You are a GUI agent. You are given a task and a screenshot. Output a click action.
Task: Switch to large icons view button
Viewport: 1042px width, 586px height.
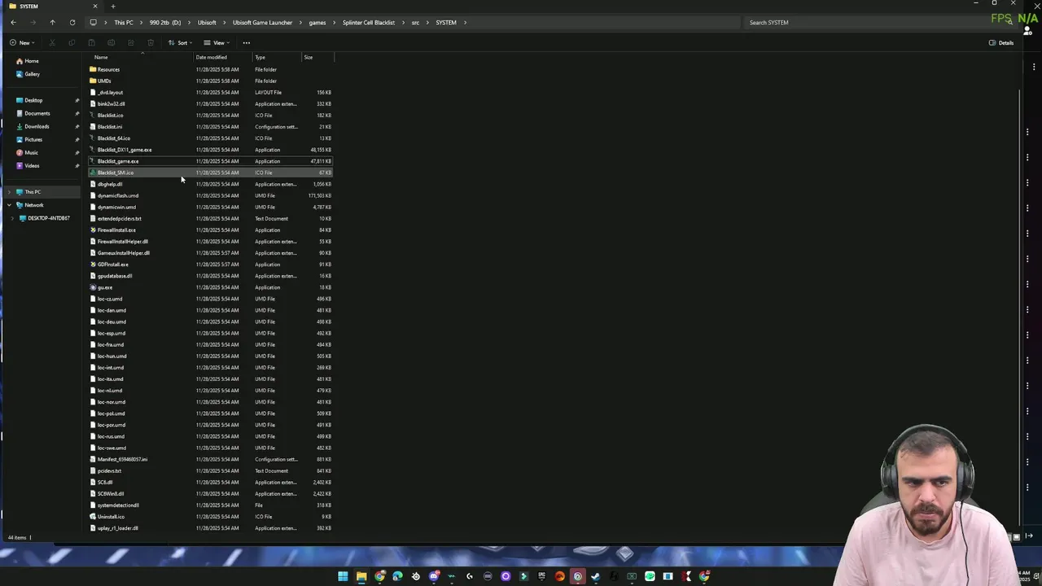1016,537
